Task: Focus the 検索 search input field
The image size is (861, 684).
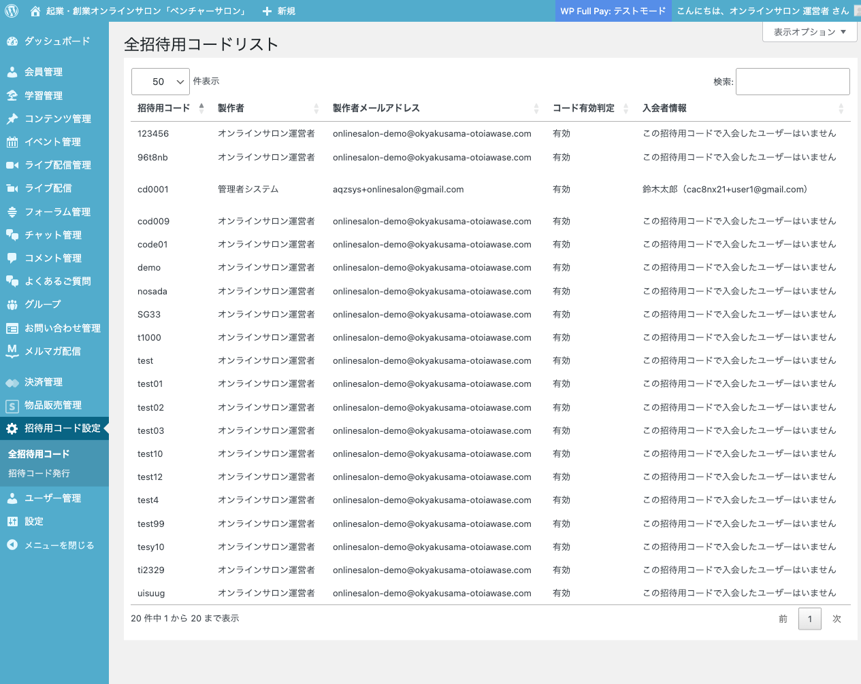Action: coord(792,82)
